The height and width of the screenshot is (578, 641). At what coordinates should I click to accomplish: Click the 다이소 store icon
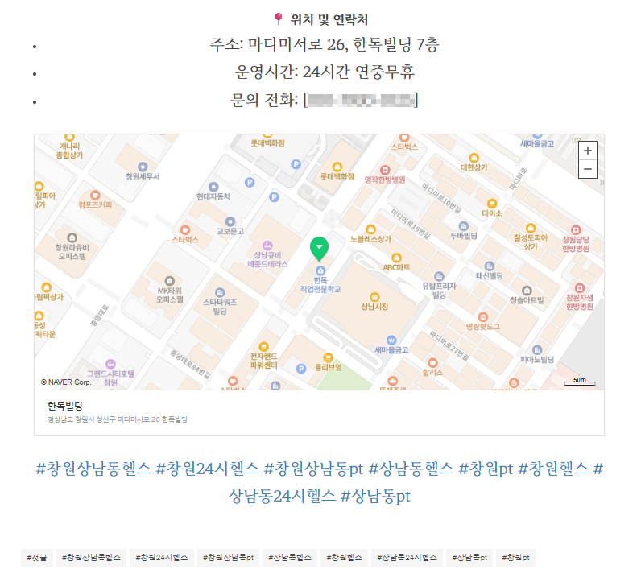click(x=492, y=204)
